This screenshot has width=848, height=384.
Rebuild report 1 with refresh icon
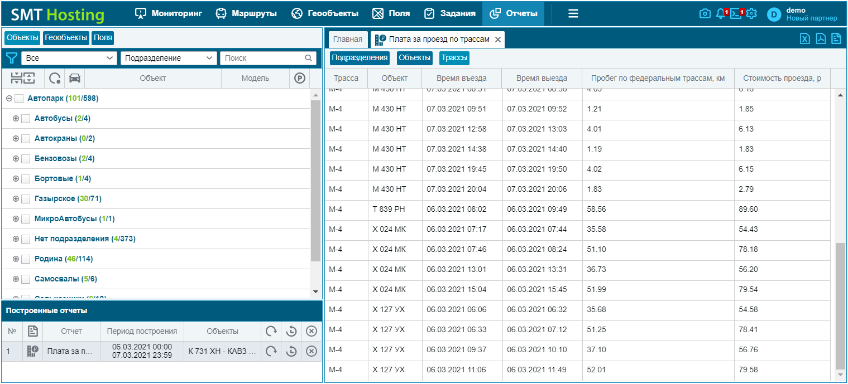[x=271, y=351]
